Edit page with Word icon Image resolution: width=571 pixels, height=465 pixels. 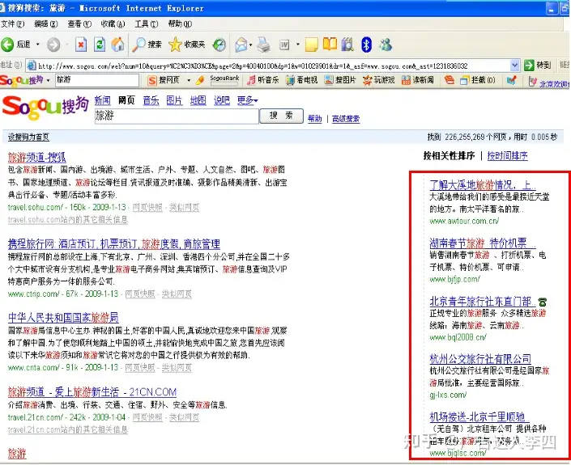(284, 44)
